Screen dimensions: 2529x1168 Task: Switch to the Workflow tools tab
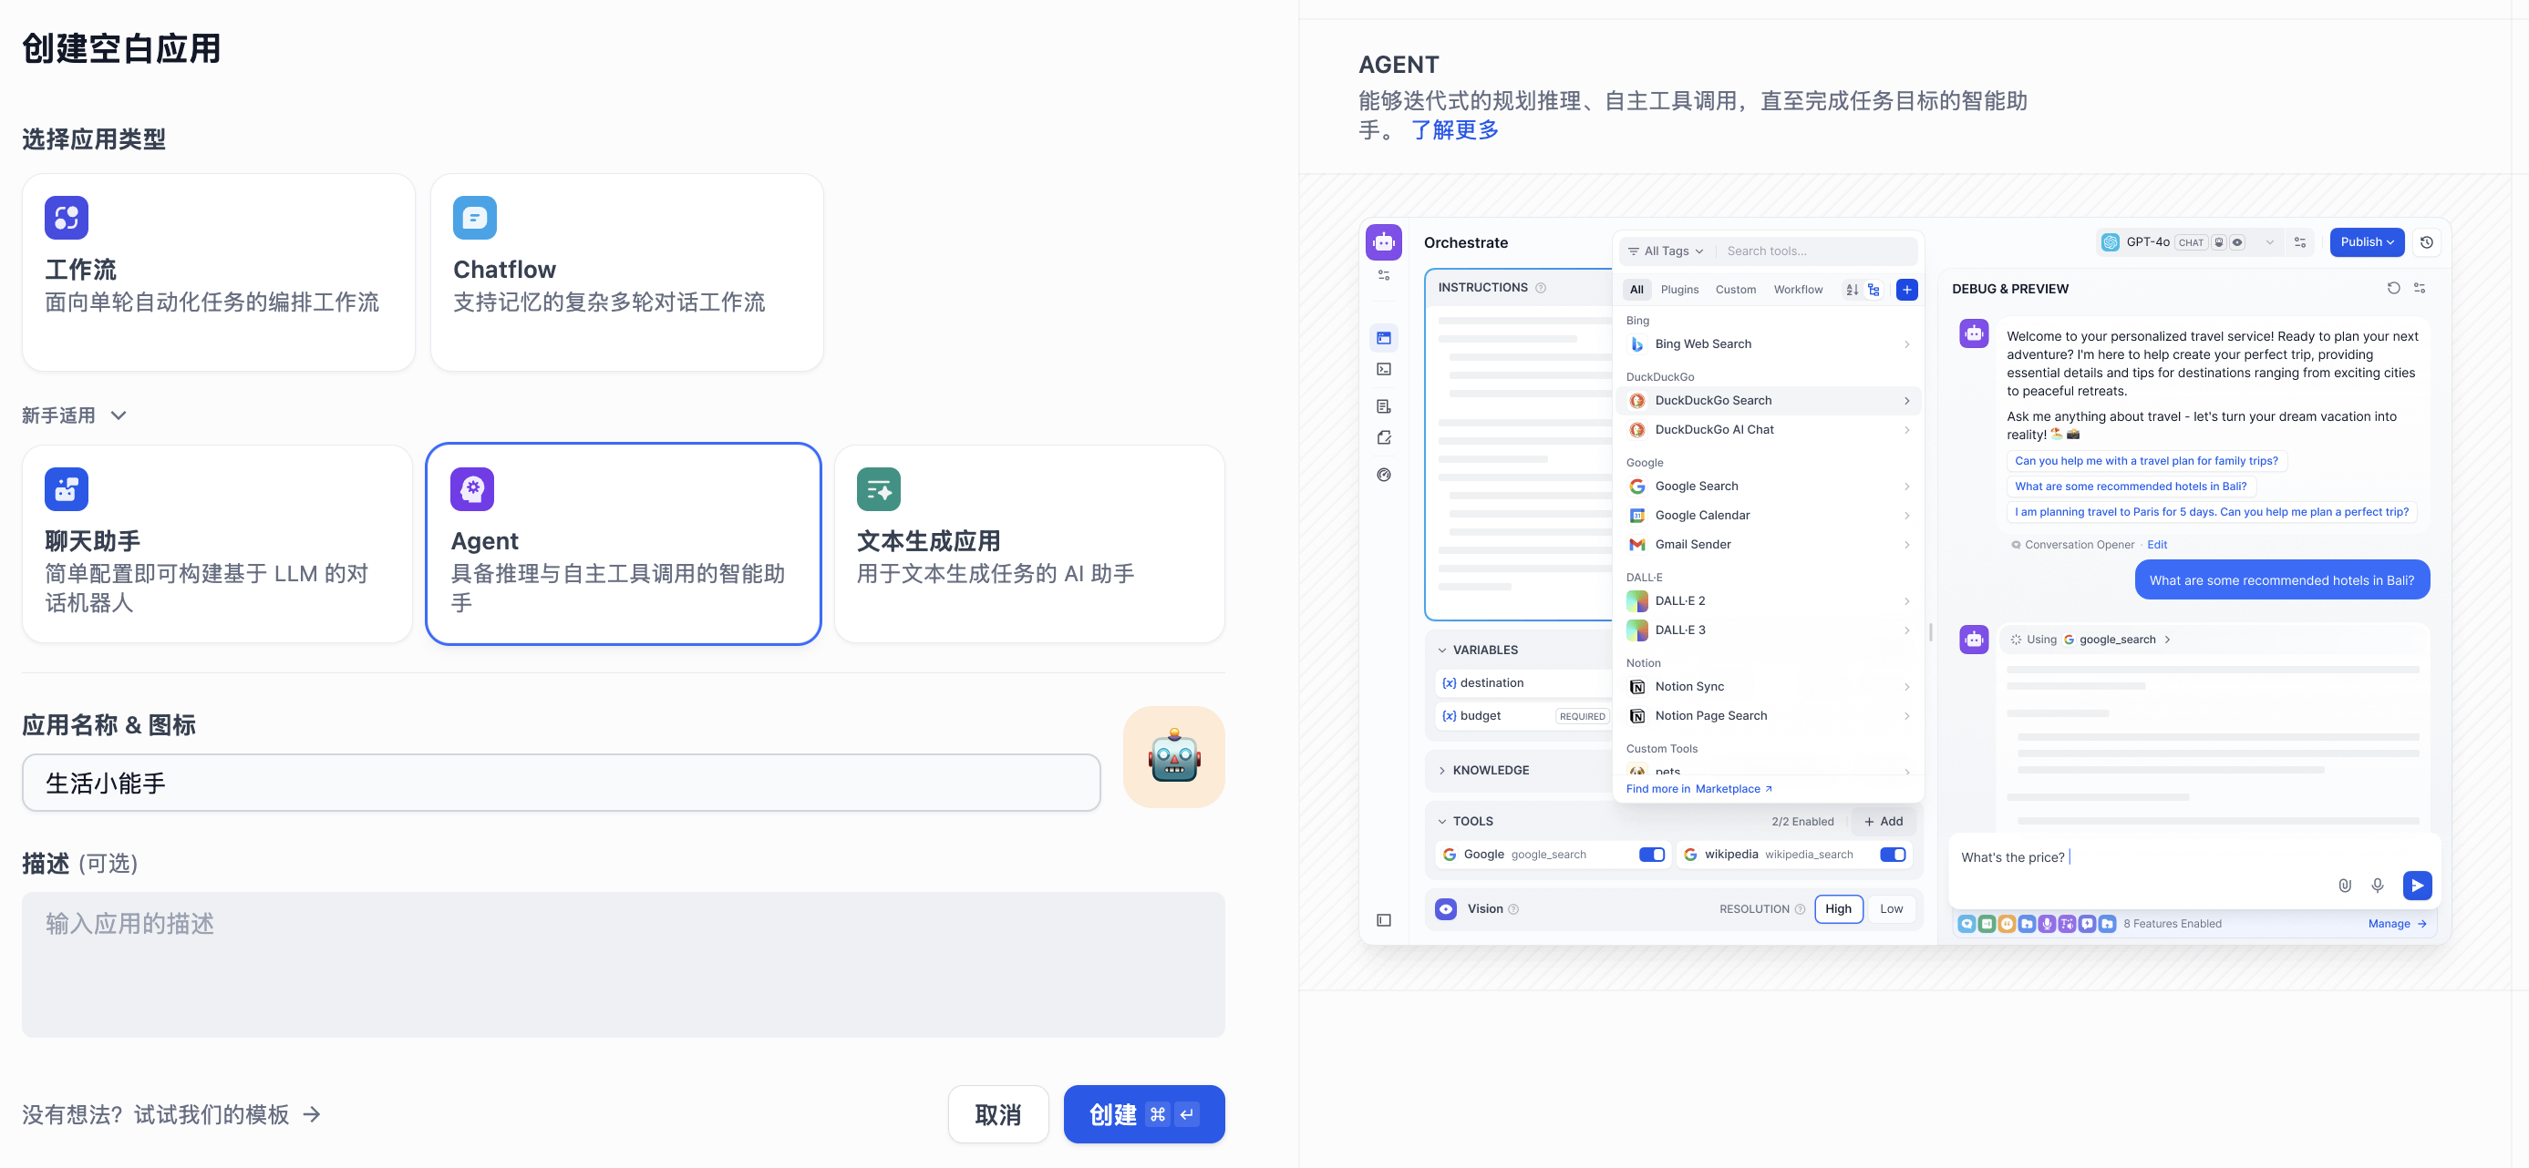pos(1797,290)
